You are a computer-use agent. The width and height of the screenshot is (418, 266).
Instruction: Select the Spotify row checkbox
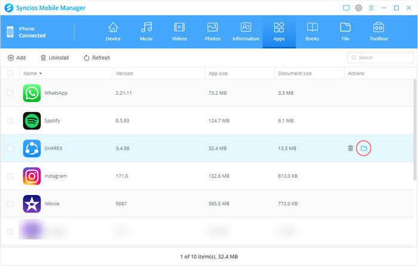point(10,120)
